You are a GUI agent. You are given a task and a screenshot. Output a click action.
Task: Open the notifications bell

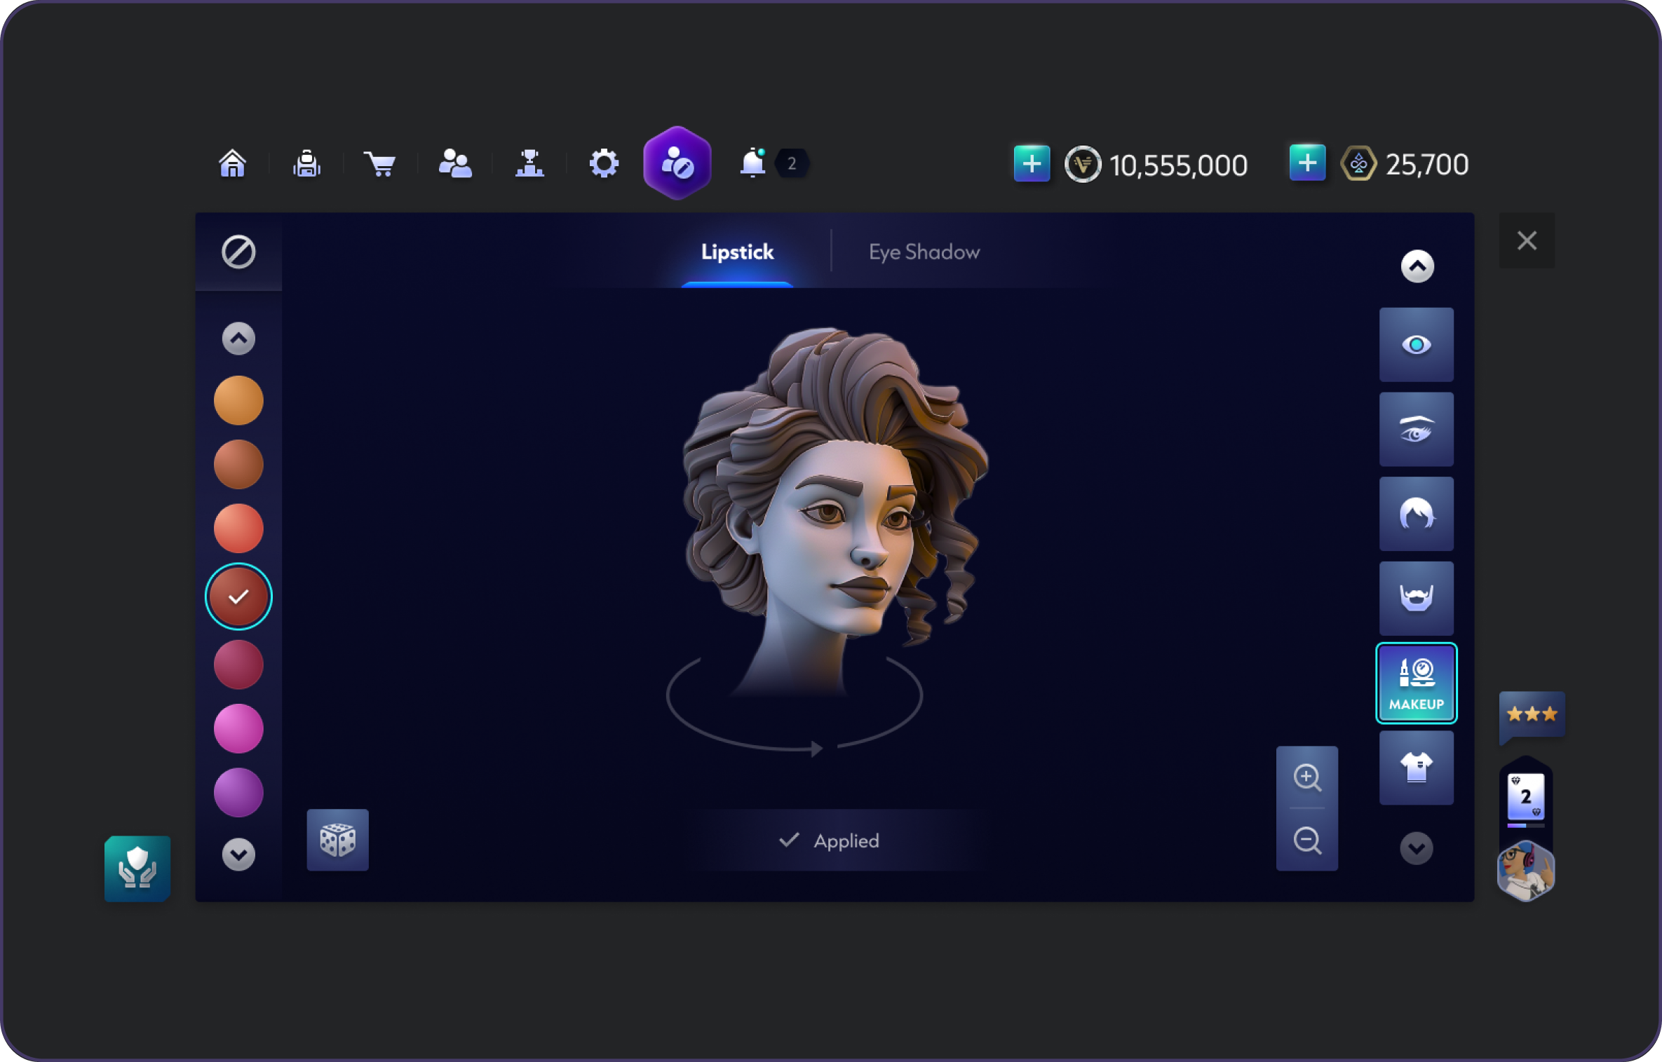tap(752, 163)
